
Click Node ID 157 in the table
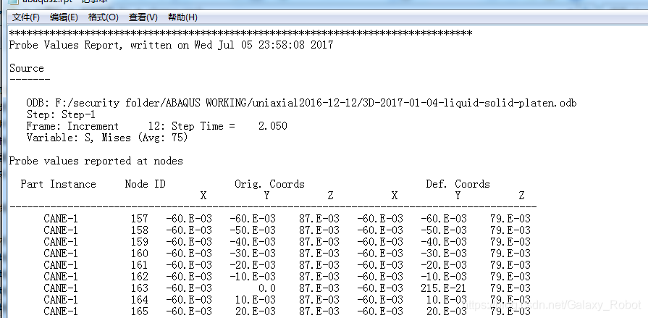click(x=139, y=219)
